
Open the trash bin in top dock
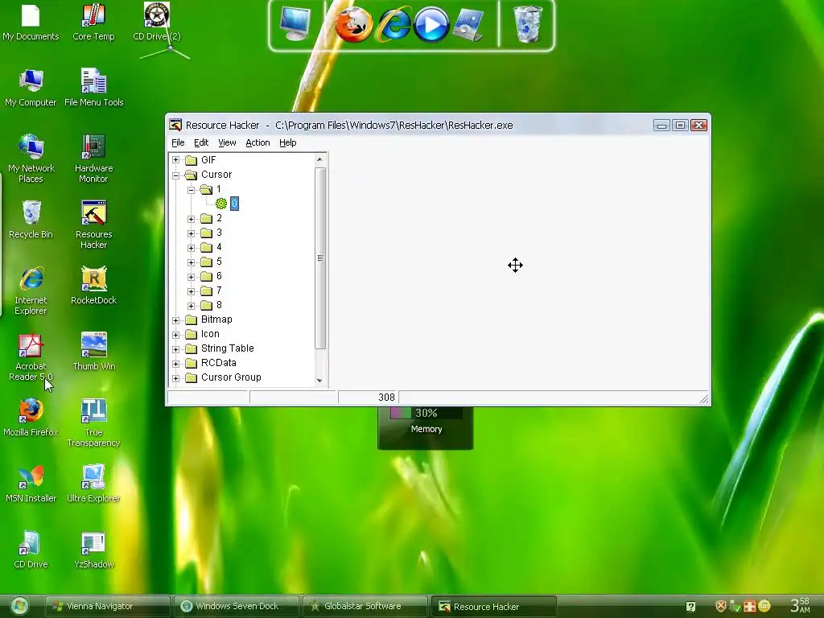coord(527,24)
